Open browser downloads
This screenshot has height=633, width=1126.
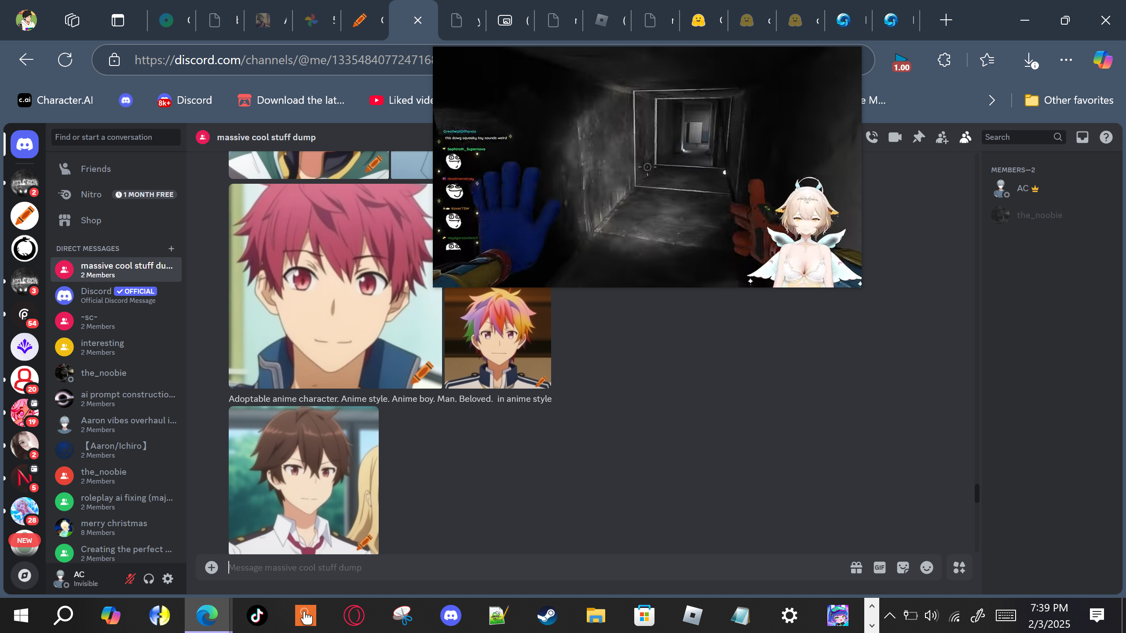point(1030,60)
